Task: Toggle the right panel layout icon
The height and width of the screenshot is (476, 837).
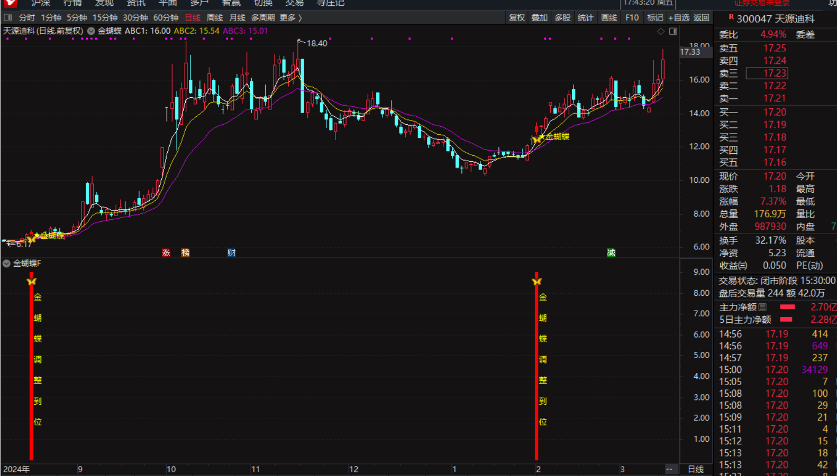Action: (673, 32)
